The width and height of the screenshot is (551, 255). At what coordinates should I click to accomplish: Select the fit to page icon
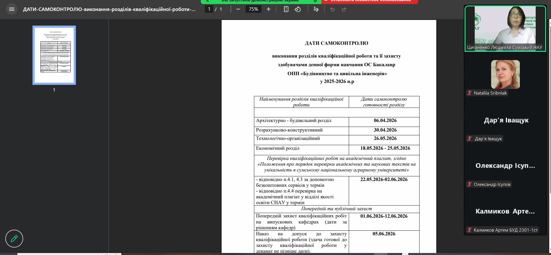pyautogui.click(x=286, y=9)
